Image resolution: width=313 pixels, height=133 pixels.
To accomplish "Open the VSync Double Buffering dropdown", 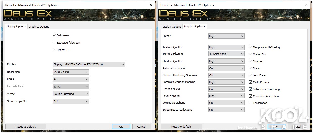I will click(71, 94).
